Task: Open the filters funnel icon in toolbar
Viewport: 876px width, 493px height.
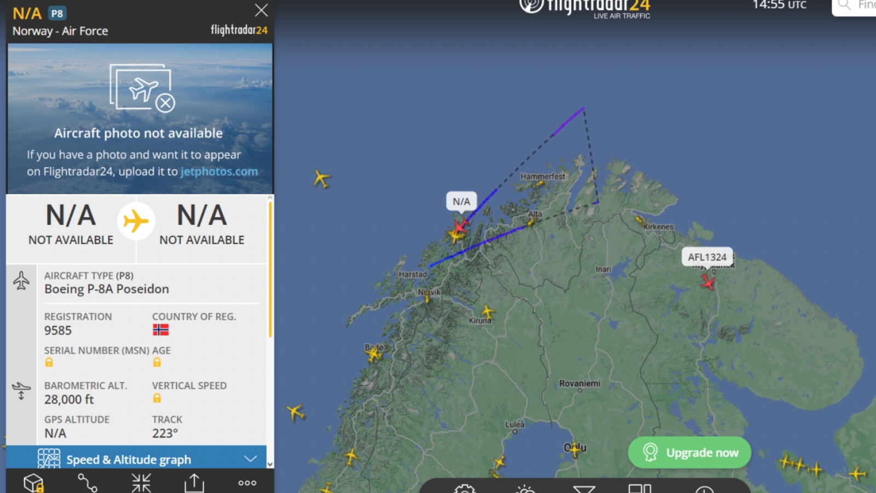Action: click(x=584, y=489)
